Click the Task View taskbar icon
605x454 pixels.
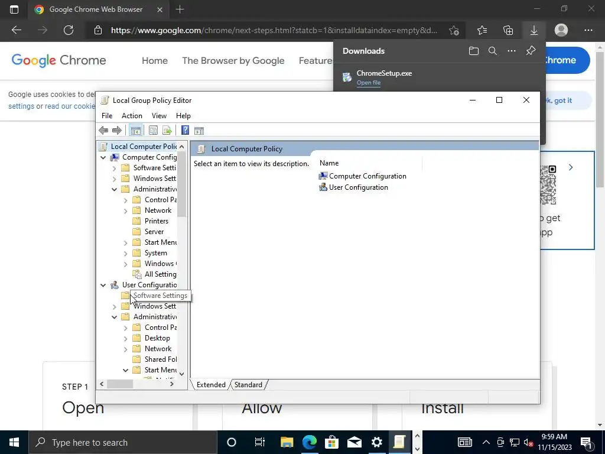[260, 442]
